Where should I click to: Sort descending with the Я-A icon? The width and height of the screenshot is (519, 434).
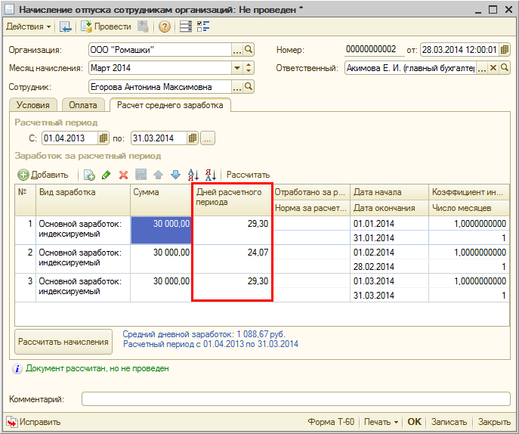coord(211,174)
